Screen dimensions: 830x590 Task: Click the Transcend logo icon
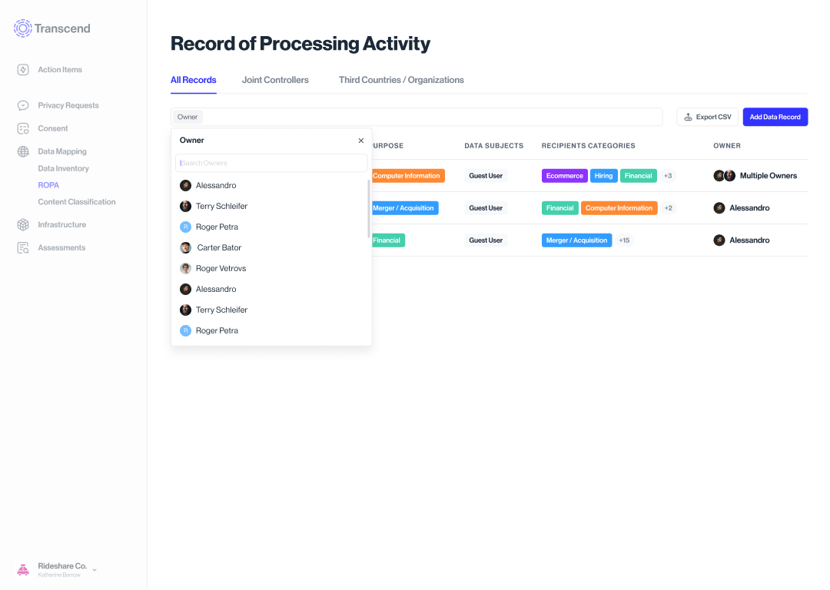pyautogui.click(x=22, y=28)
